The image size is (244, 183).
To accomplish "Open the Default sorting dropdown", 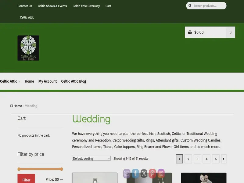I will [91, 158].
